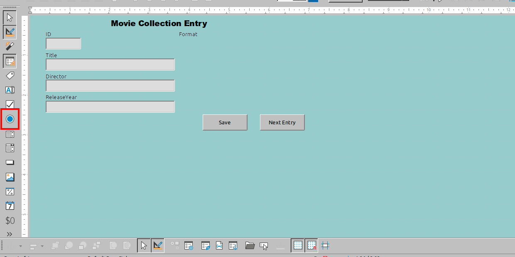The height and width of the screenshot is (257, 515).
Task: Open the Form Control Wizards tool
Action: pos(10,46)
